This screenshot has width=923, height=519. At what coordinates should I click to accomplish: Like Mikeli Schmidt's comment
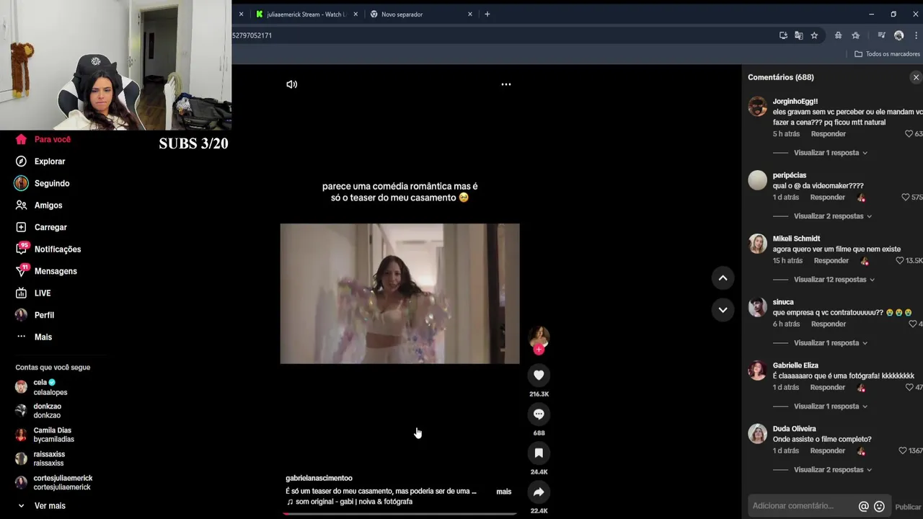click(900, 261)
